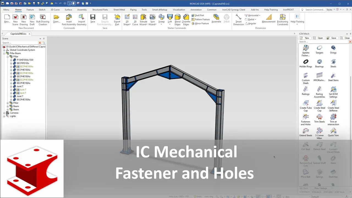Select the Holder Rings catalog item

coord(306,63)
